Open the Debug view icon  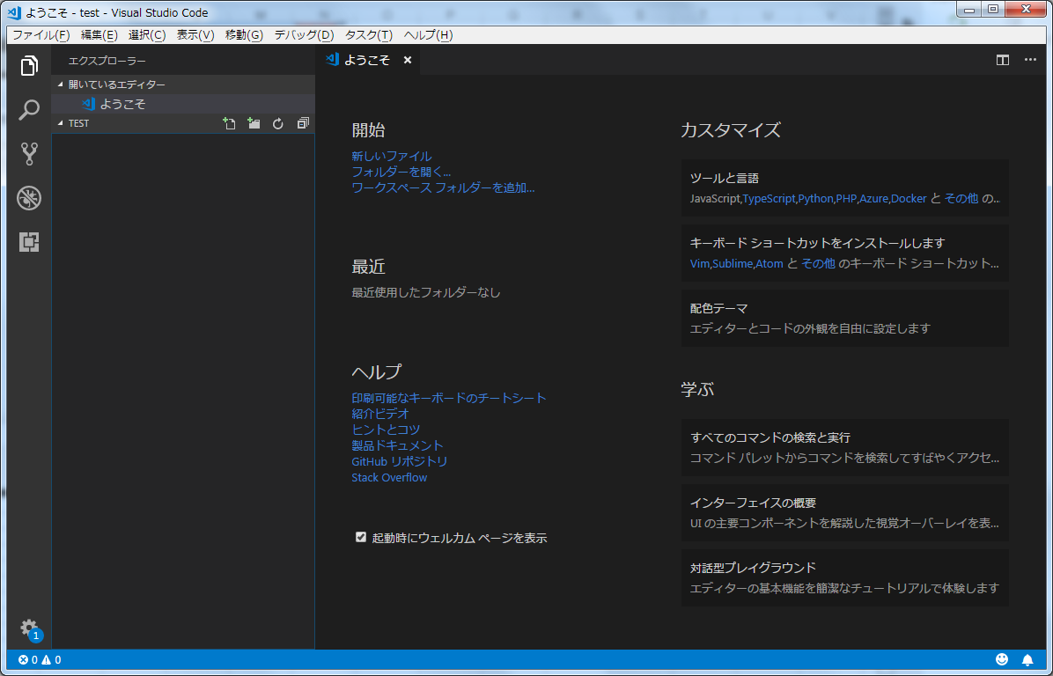[29, 198]
